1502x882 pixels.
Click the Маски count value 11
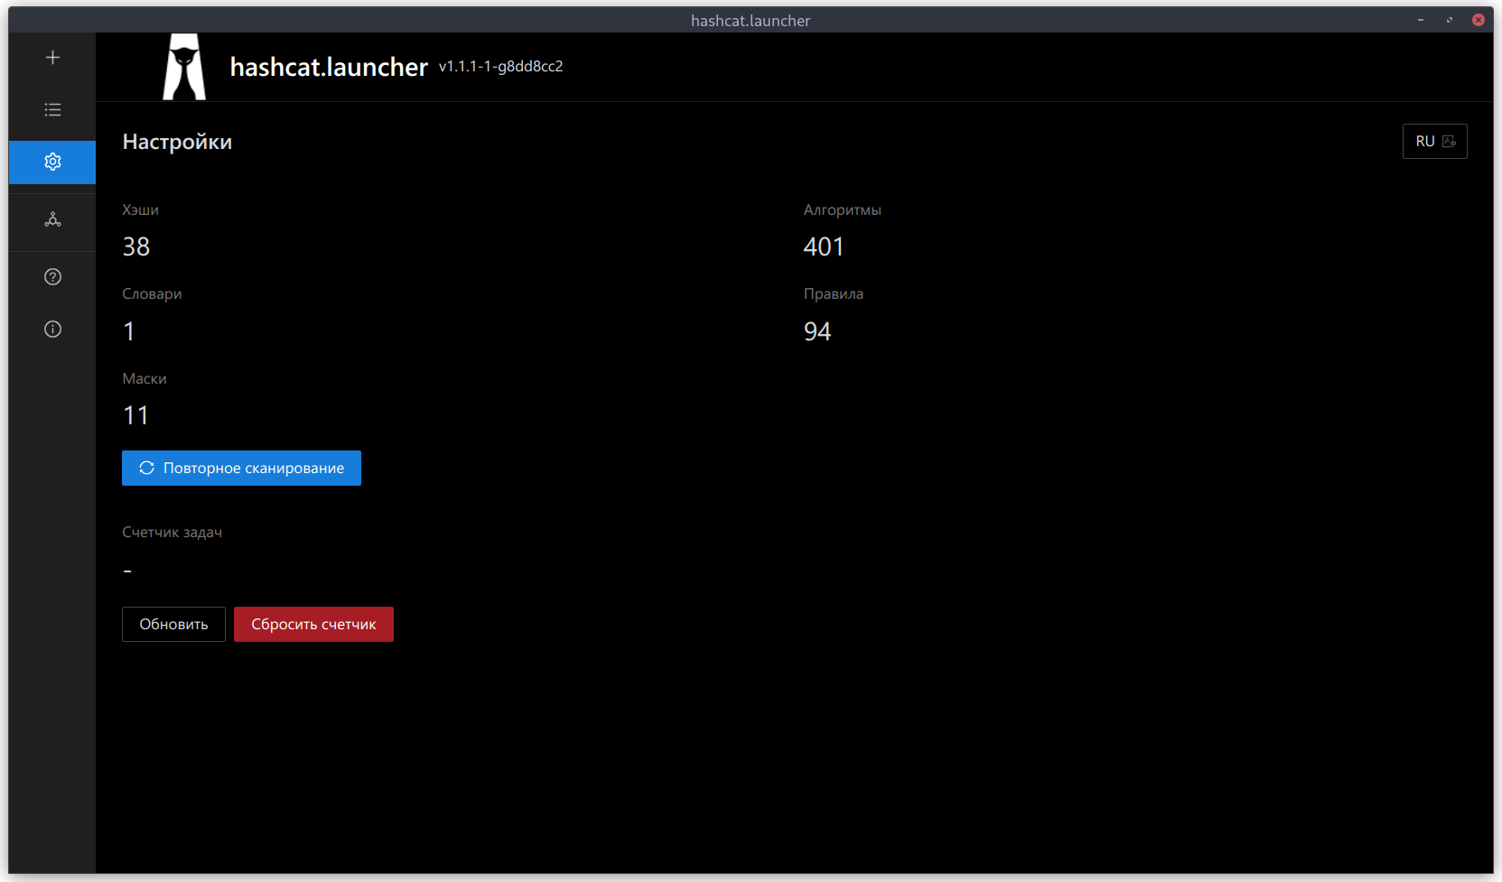point(135,415)
